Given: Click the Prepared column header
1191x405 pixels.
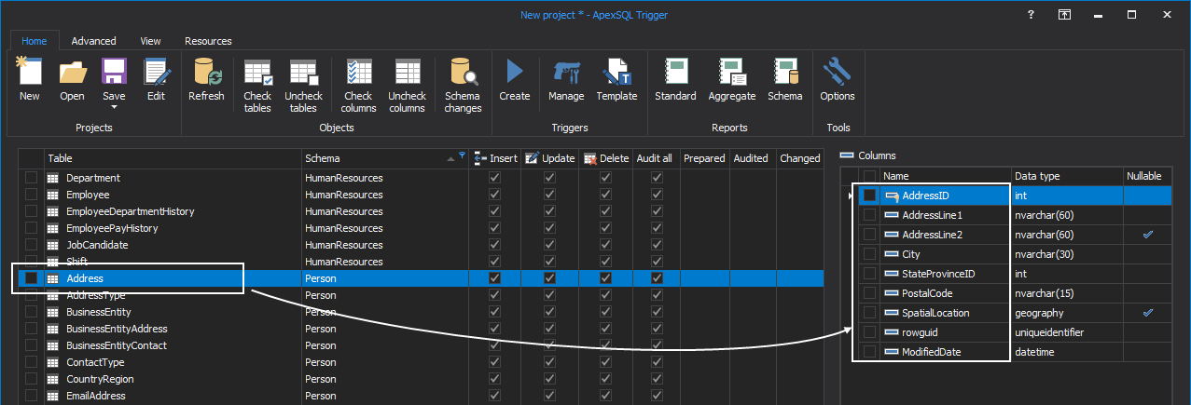Looking at the screenshot, I should click(704, 158).
